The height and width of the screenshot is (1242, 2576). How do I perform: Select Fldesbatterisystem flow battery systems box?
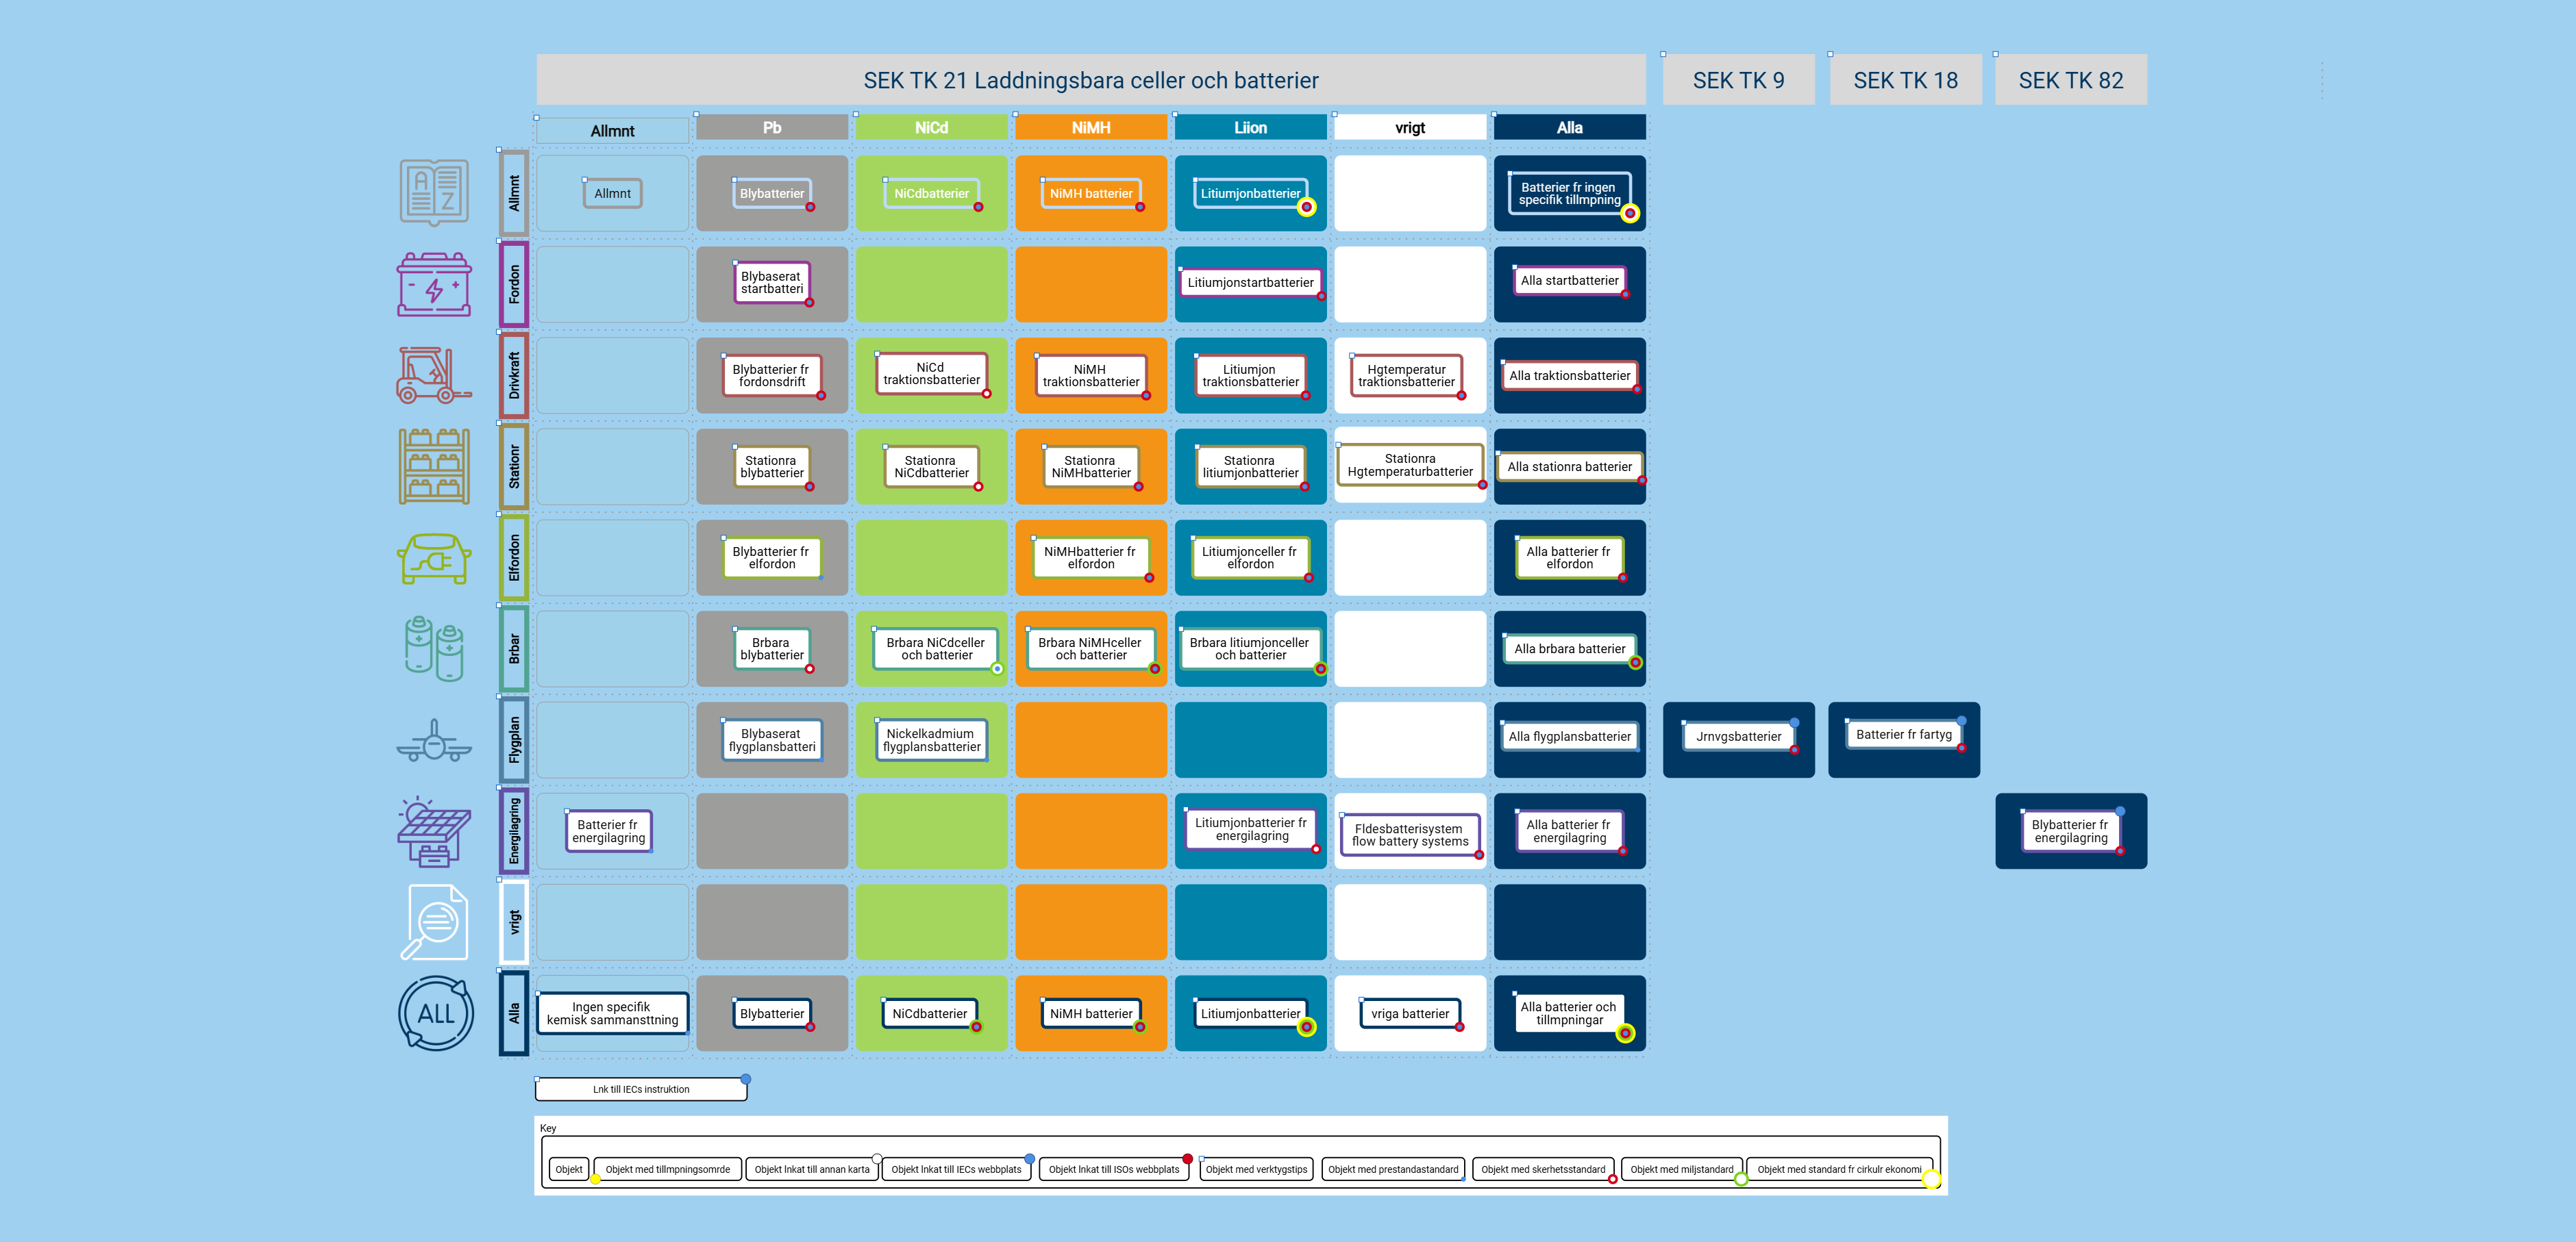[1409, 835]
